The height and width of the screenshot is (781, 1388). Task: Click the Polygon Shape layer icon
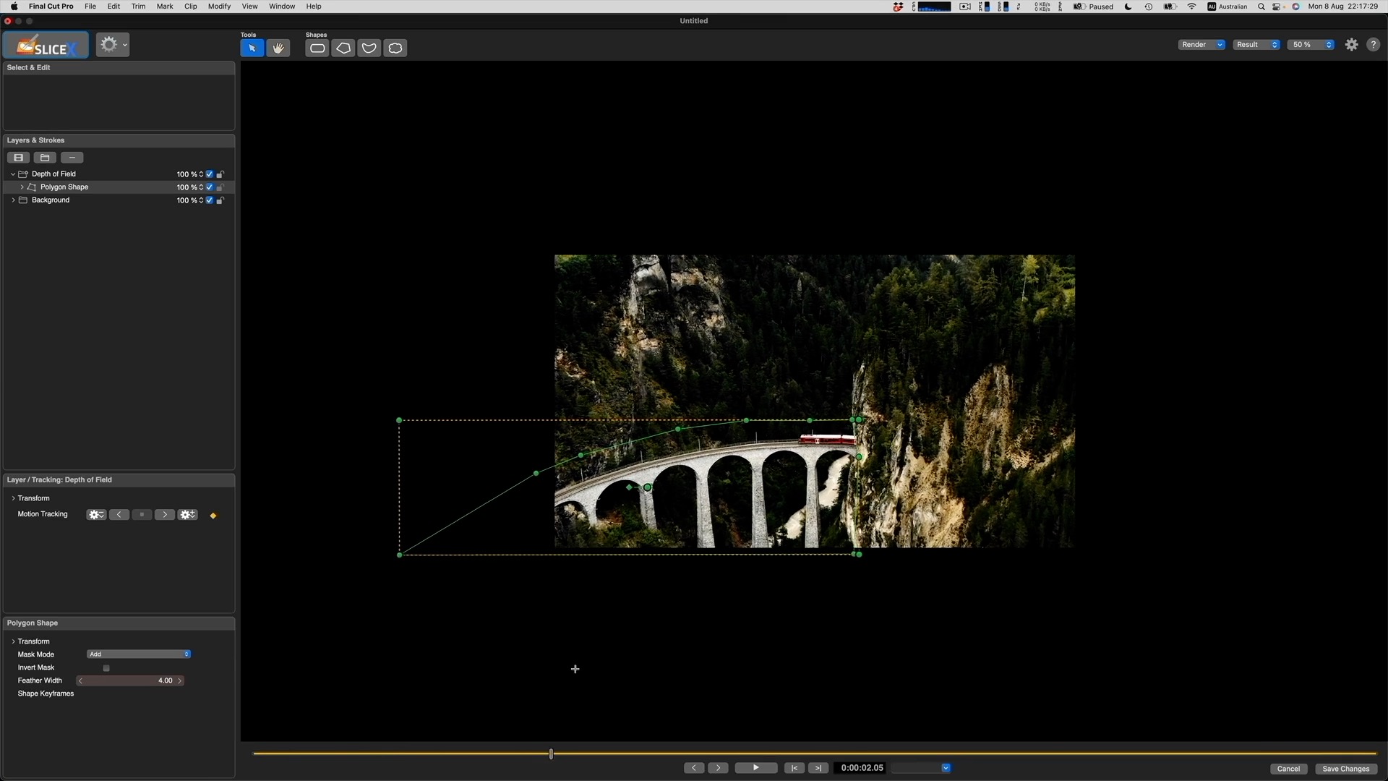click(x=32, y=187)
